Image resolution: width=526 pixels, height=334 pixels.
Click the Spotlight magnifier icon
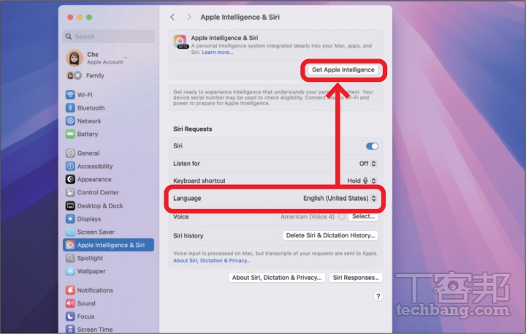[70, 258]
